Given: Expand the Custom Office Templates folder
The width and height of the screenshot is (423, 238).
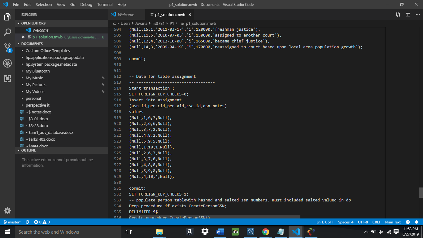Looking at the screenshot, I should 48,51.
